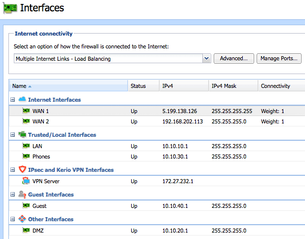This screenshot has width=305, height=239.
Task: Click the Internet Interfaces cloud icon
Action: [x=22, y=100]
